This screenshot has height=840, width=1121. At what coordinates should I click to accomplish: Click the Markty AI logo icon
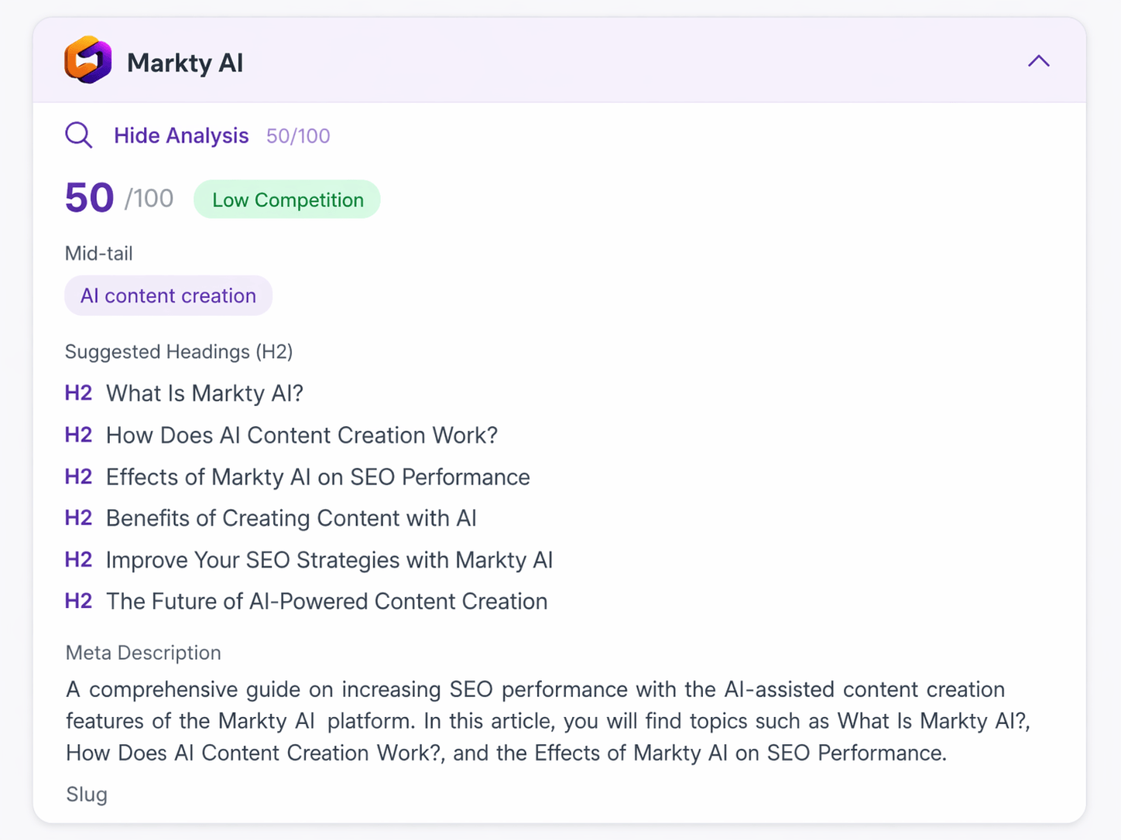tap(88, 60)
